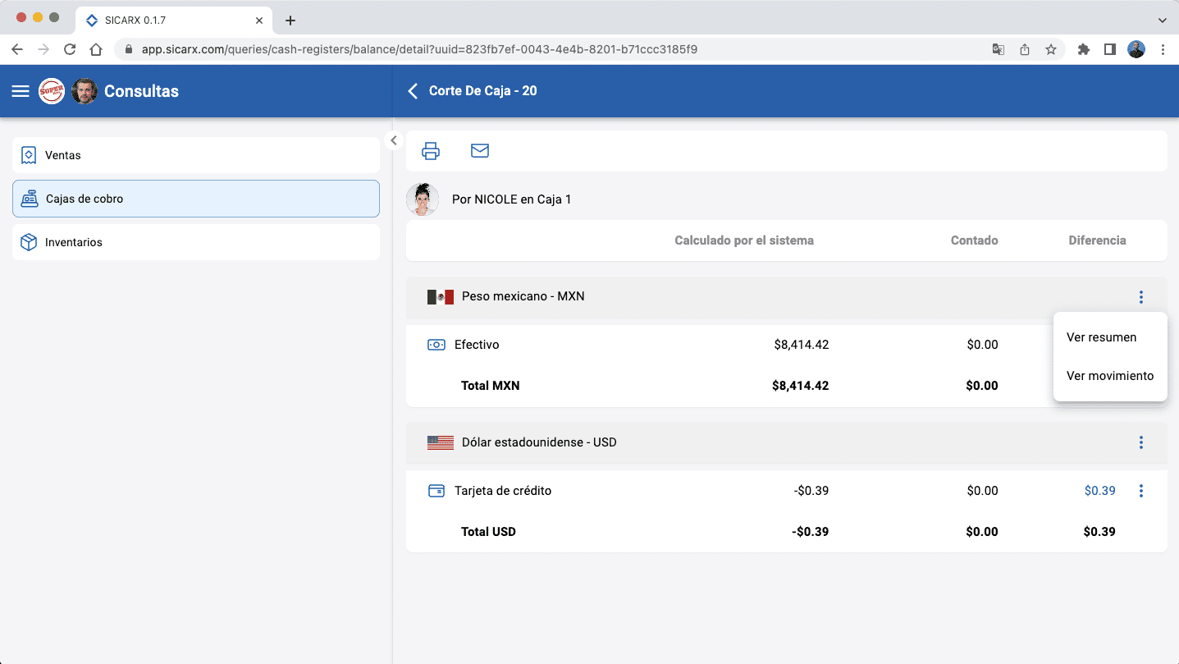The image size is (1179, 664).
Task: Open three-dot menu for Peso mexicano
Action: point(1140,297)
